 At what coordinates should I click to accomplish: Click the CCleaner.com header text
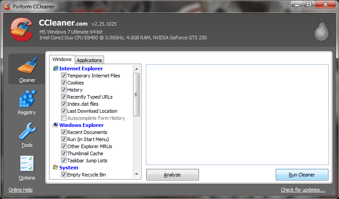[63, 23]
